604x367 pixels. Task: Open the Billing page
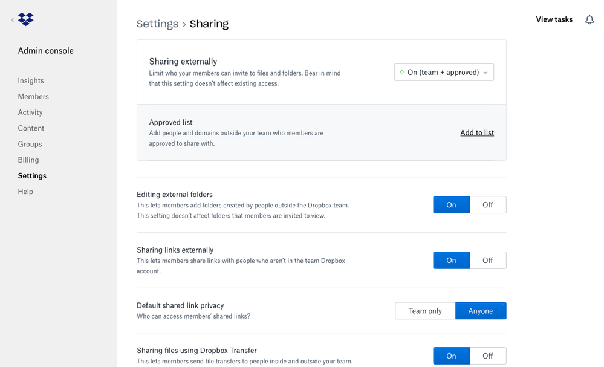coord(28,160)
